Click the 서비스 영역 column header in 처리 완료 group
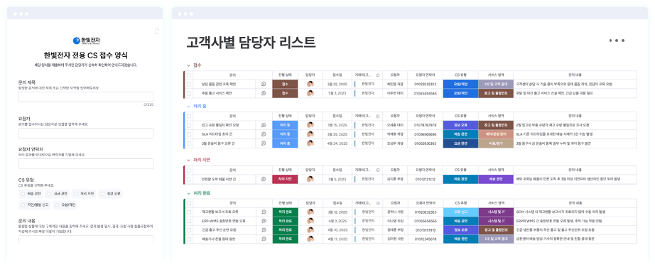The width and height of the screenshot is (655, 277). [x=496, y=203]
